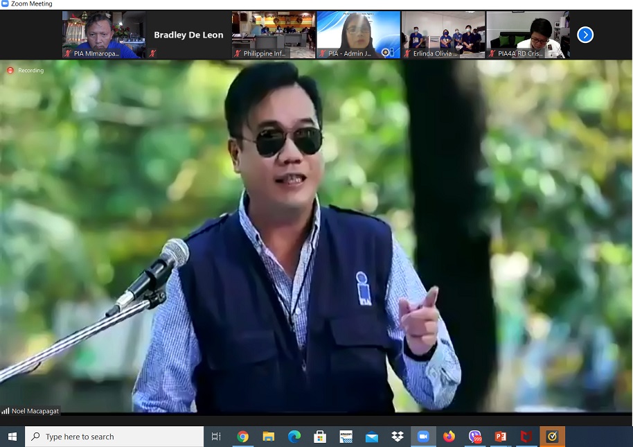Click the 'Type here to search' box
The image size is (633, 447).
[x=114, y=437]
